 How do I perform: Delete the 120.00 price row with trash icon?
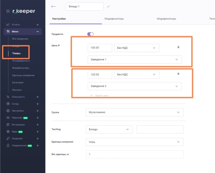point(178,74)
